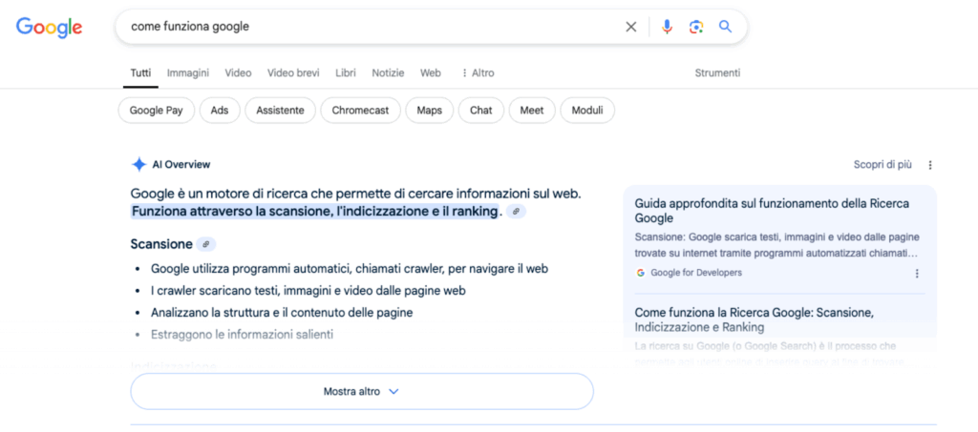Select the Chat chip

(x=481, y=111)
